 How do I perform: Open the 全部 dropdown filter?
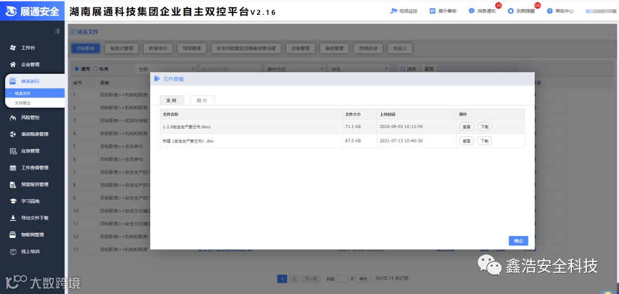[166, 69]
